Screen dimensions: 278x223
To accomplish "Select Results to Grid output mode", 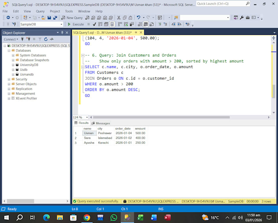I will coord(146,24).
